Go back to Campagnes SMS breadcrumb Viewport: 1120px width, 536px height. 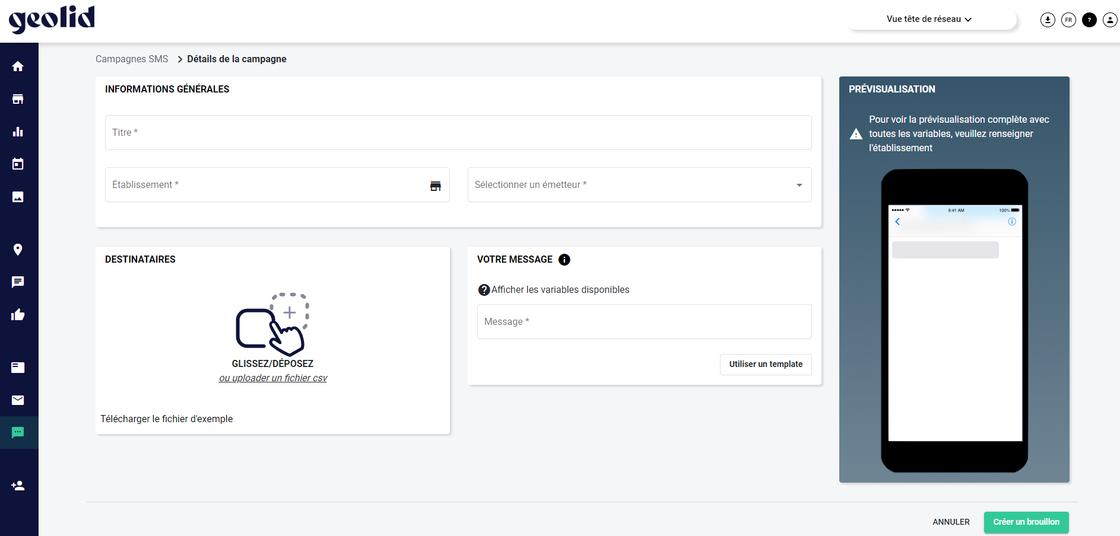point(132,59)
